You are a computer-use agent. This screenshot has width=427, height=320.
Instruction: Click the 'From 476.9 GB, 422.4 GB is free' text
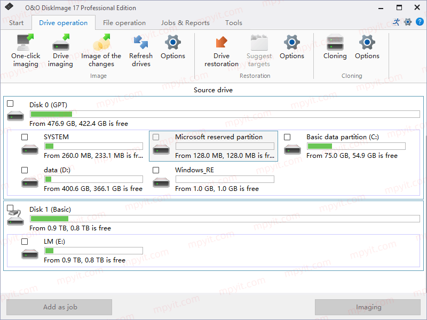click(x=78, y=124)
